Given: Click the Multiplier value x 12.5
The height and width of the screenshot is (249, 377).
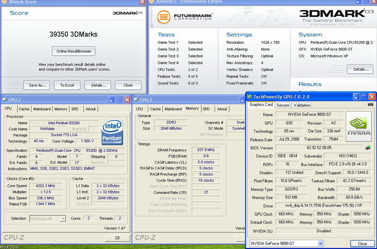Looking at the screenshot, I should [x=45, y=192].
